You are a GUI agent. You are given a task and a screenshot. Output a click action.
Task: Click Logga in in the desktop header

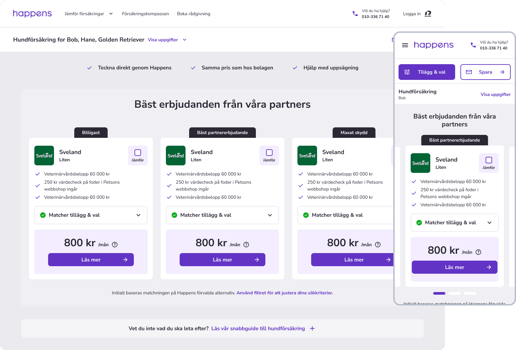pos(412,14)
